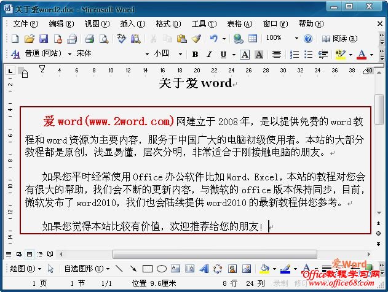The image size is (388, 292).
Task: Undo the last action
Action: 213,39
